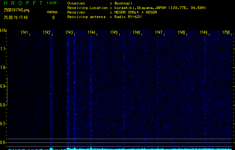Click the location text kurashiki,Okayama,JAPAN
235x150 pixels.
click(x=140, y=8)
